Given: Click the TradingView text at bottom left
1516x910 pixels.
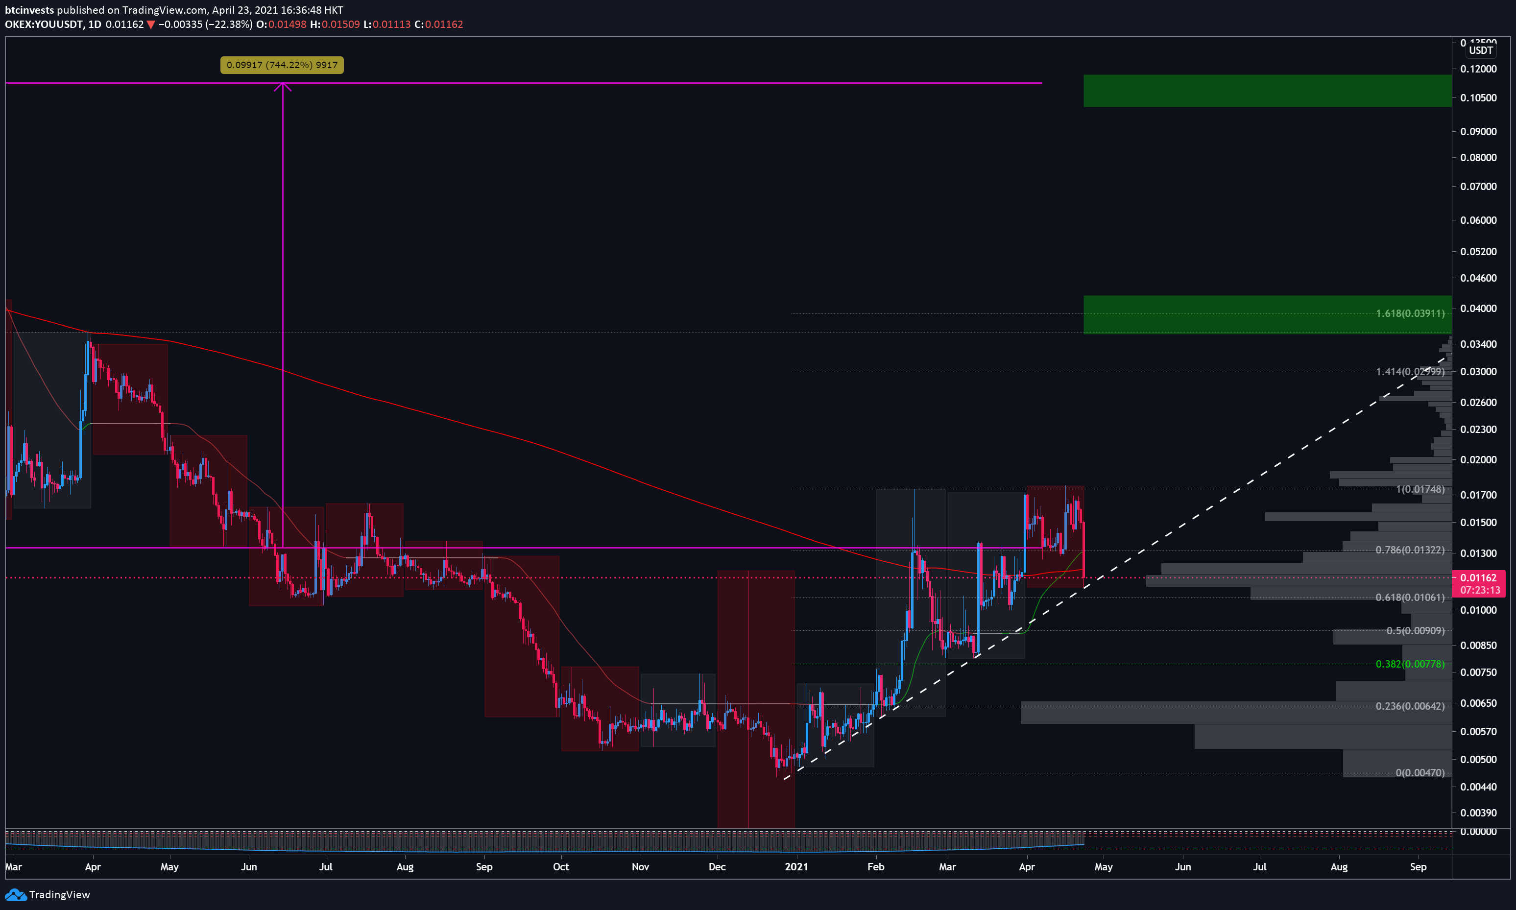Looking at the screenshot, I should [59, 895].
